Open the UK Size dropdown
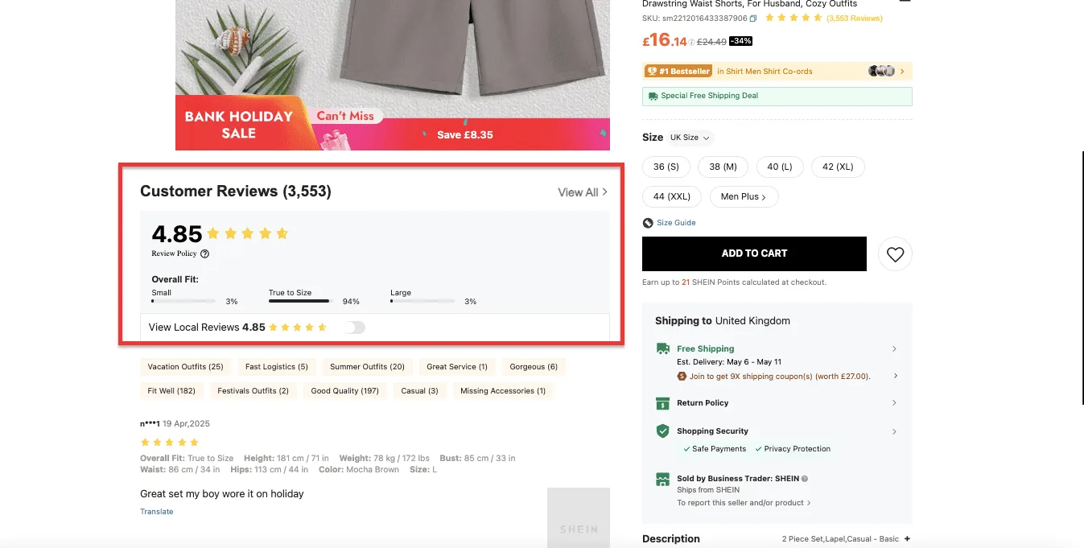 pyautogui.click(x=690, y=138)
